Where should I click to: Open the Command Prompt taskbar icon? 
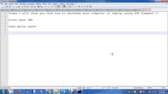[79, 92]
